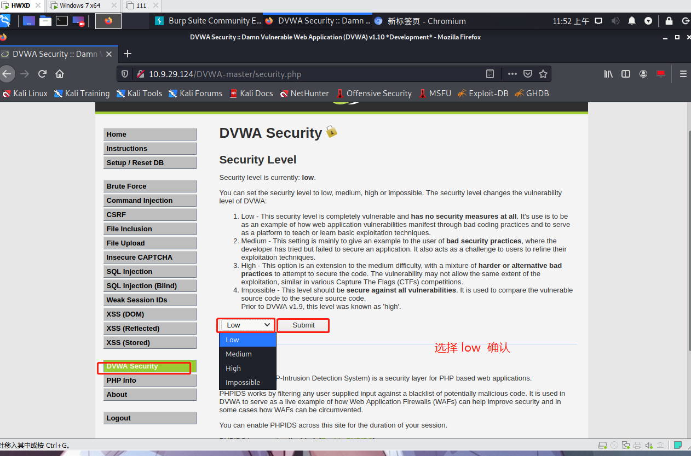Open Firefox account menu
The height and width of the screenshot is (456, 691).
click(643, 74)
